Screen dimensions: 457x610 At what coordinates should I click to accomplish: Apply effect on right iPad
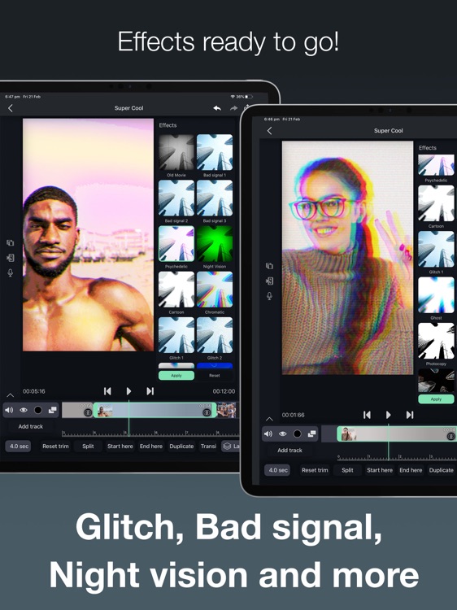[x=436, y=399]
